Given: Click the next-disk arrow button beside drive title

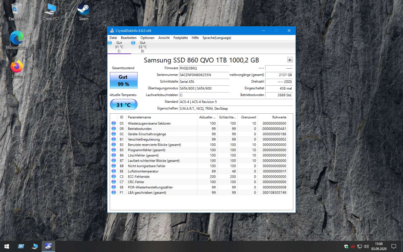Looking at the screenshot, I should pos(290,60).
